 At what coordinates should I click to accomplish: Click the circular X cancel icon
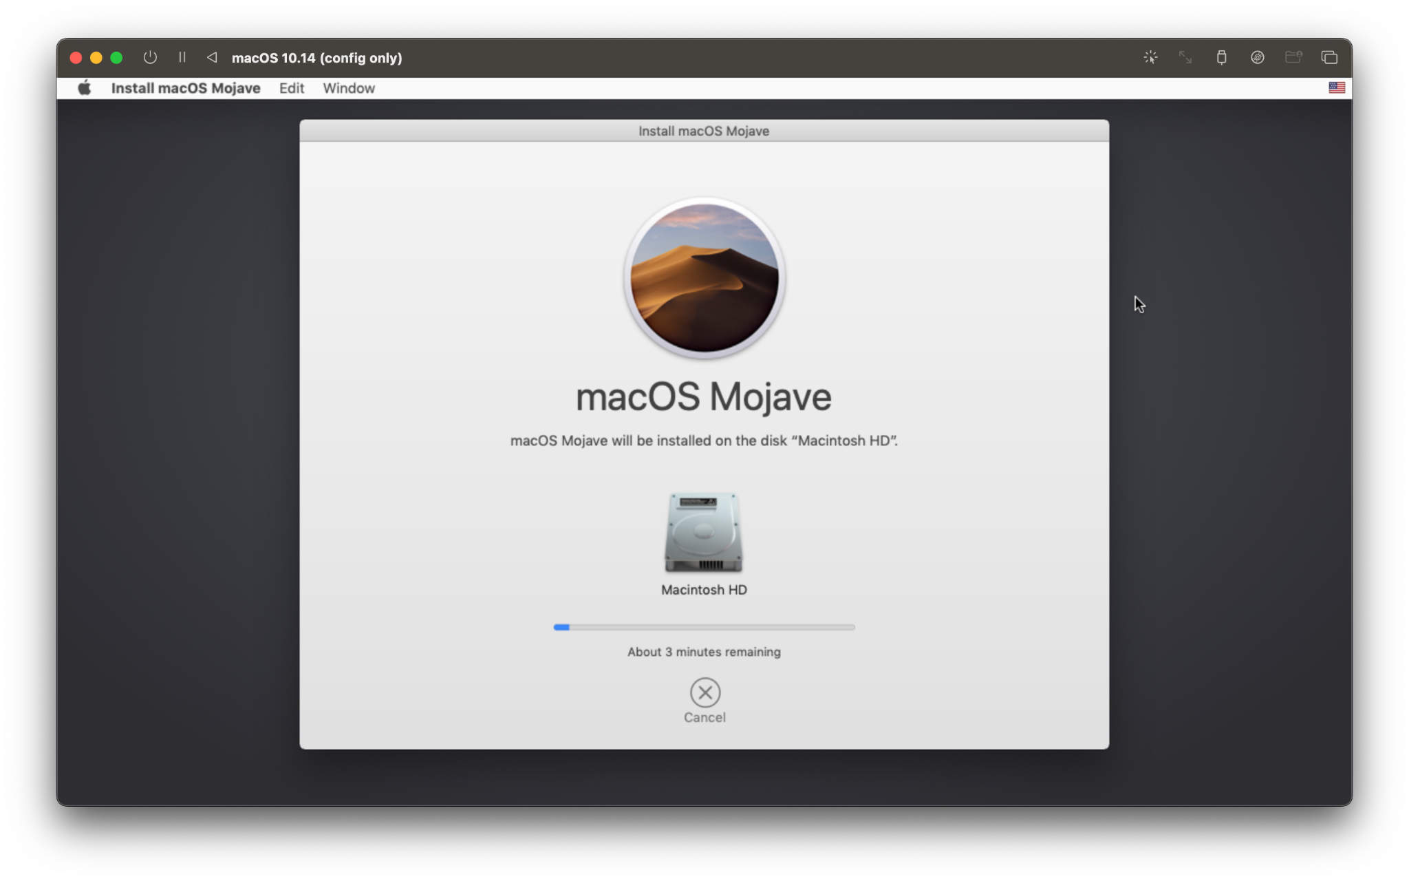tap(704, 692)
